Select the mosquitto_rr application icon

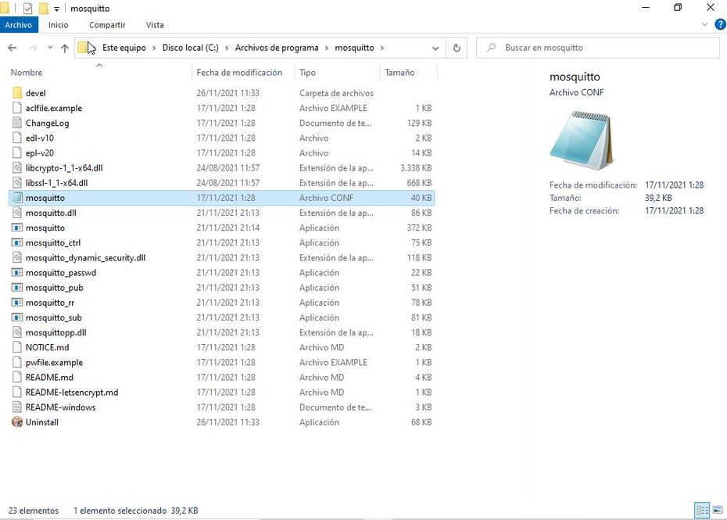[x=17, y=303]
